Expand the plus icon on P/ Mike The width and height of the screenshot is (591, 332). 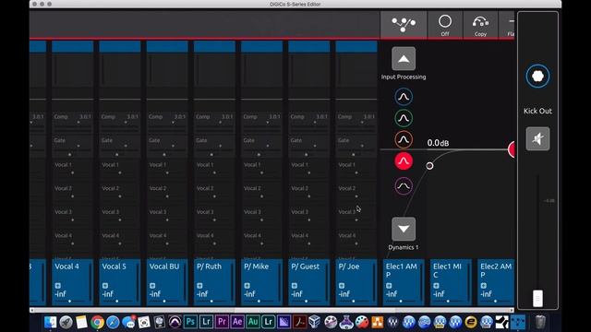point(247,286)
